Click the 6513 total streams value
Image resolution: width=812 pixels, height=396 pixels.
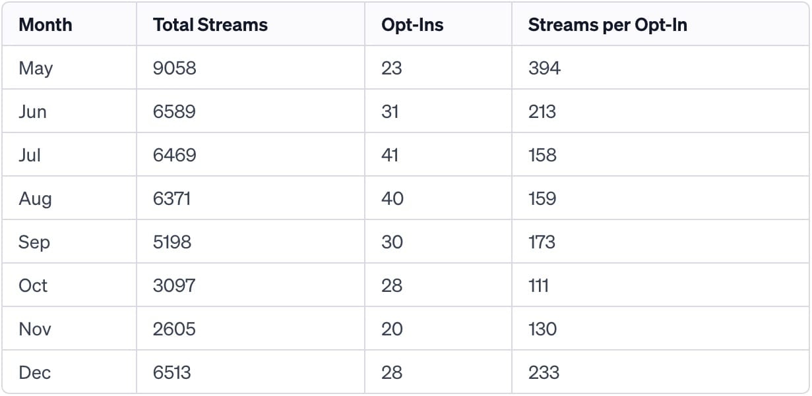172,372
